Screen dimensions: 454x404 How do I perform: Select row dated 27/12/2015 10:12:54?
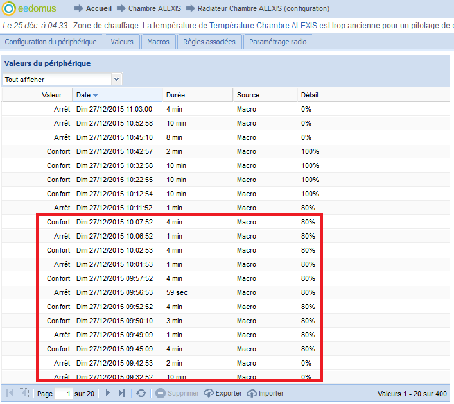pyautogui.click(x=225, y=195)
